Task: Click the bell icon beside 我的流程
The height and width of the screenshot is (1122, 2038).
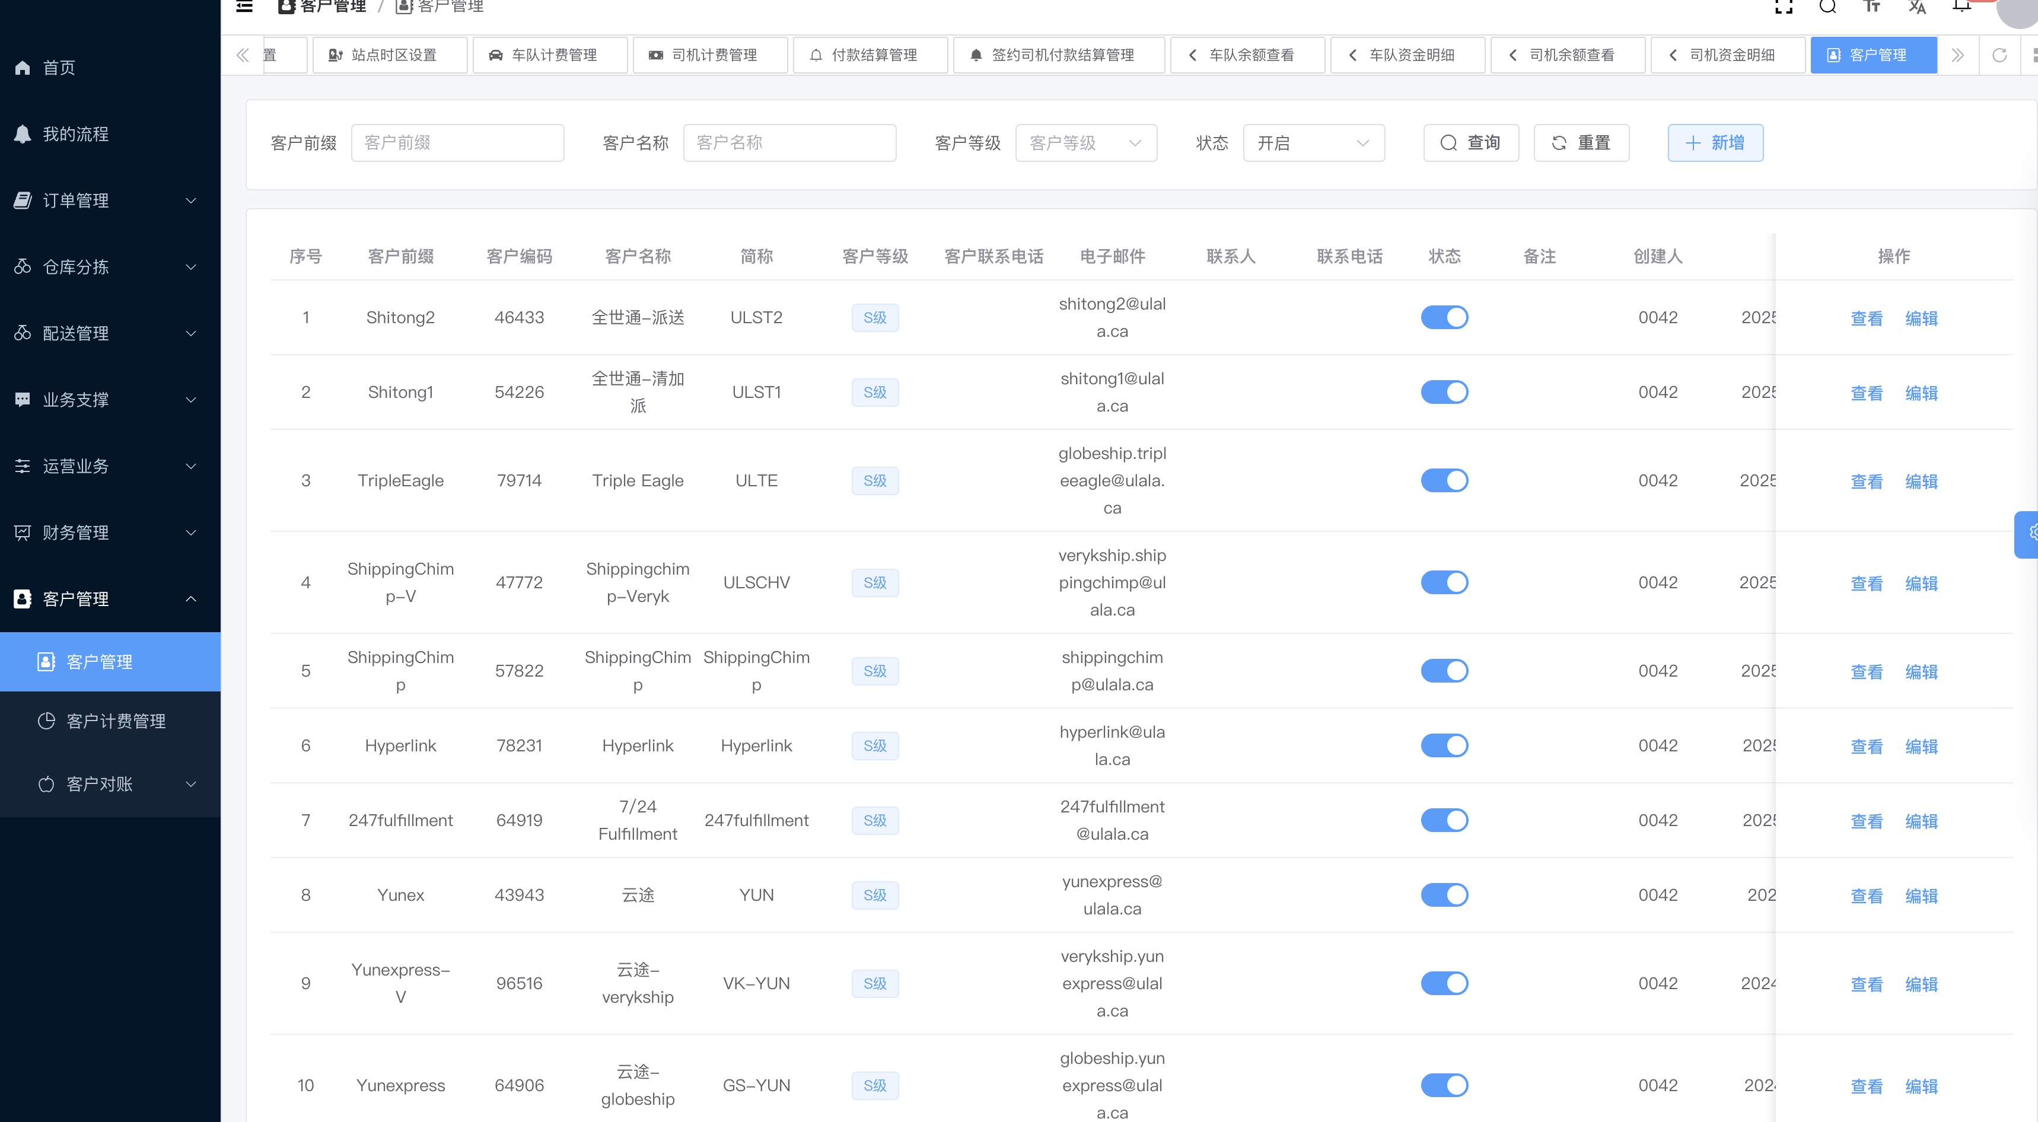Action: [x=23, y=135]
